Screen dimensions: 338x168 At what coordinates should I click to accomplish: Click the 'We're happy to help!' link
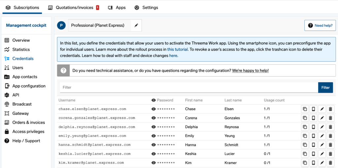click(x=250, y=70)
